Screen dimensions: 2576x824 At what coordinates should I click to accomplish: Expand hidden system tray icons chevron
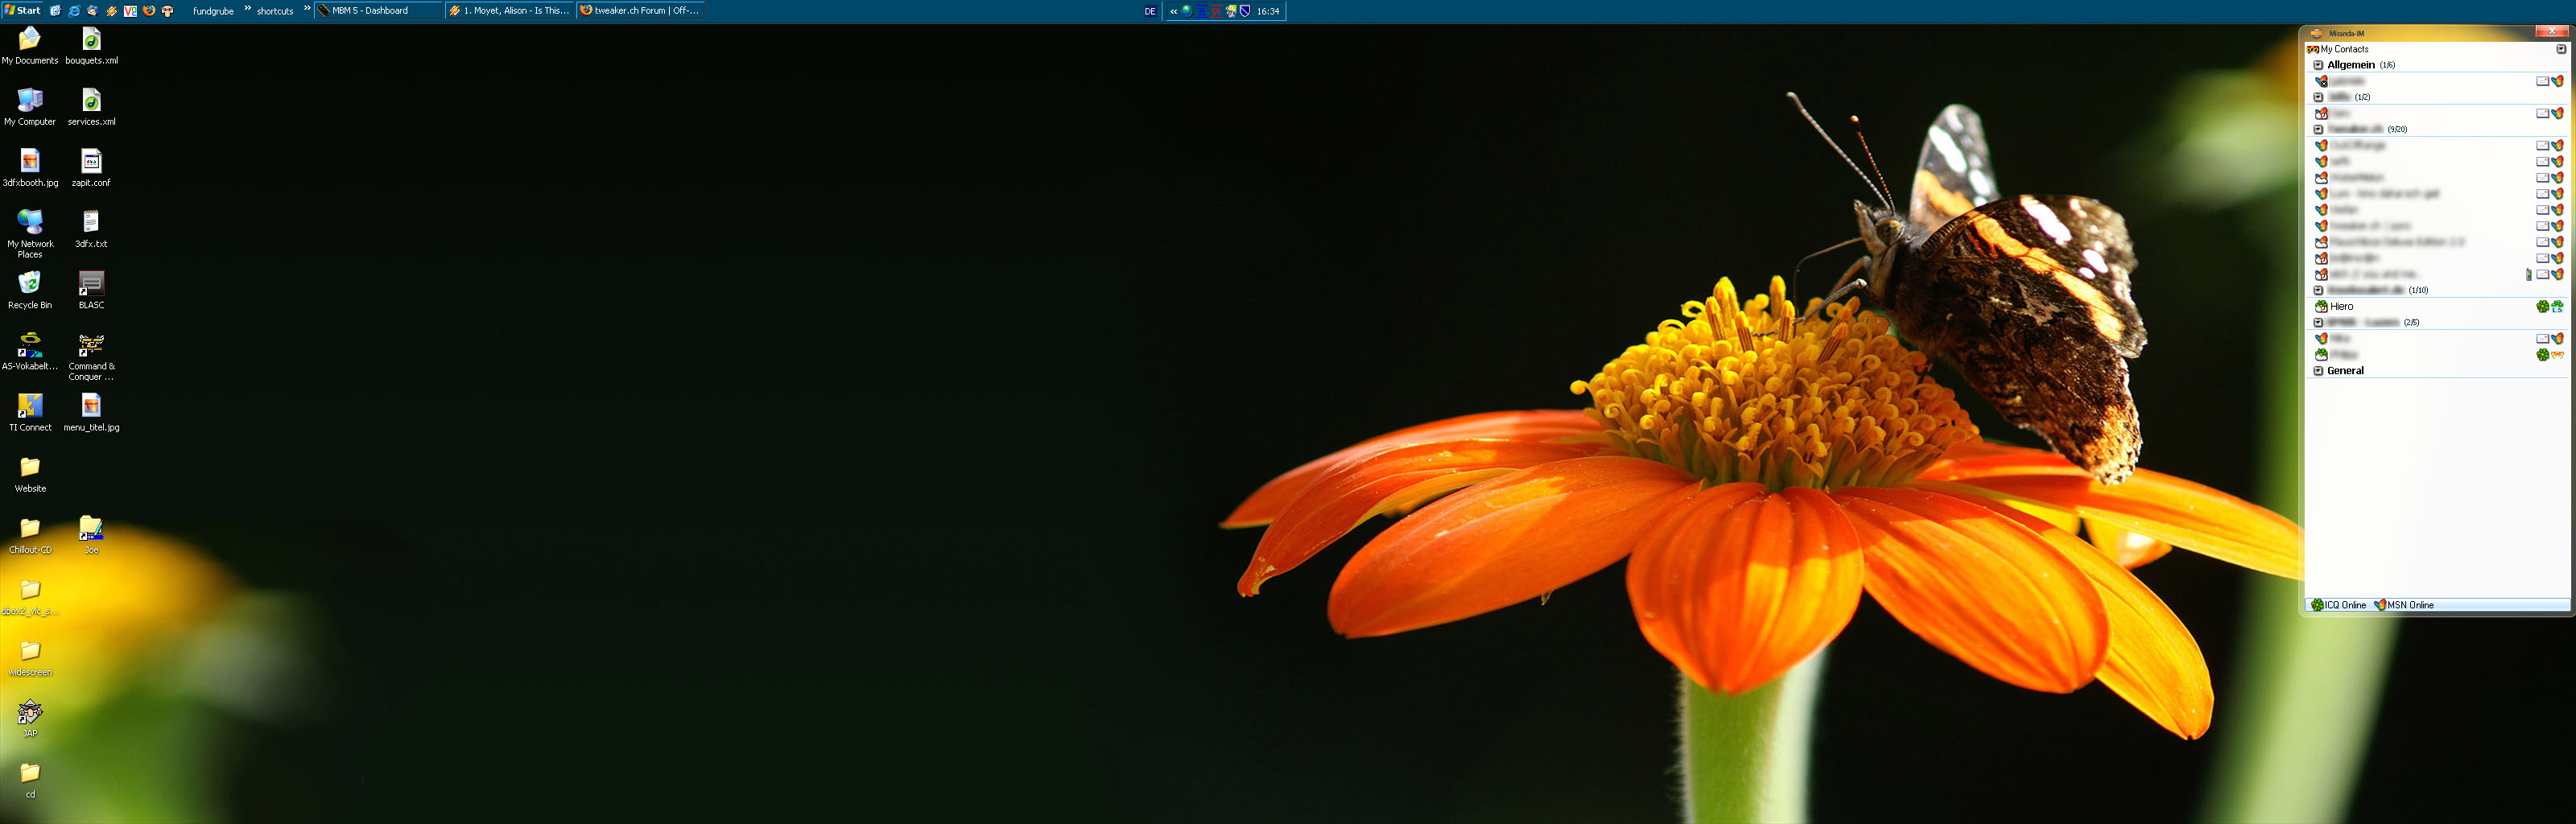[x=1173, y=11]
